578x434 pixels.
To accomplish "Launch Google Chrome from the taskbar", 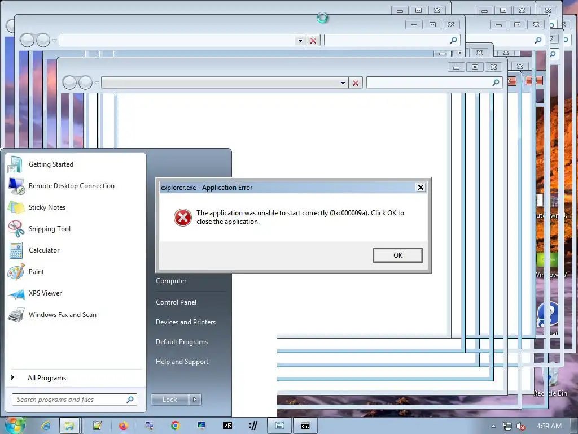I will 176,426.
